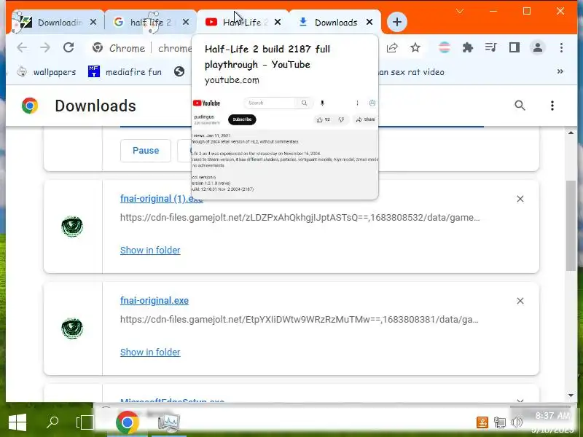Click the fnai-original.exe file icon
Image resolution: width=583 pixels, height=437 pixels.
tap(72, 328)
